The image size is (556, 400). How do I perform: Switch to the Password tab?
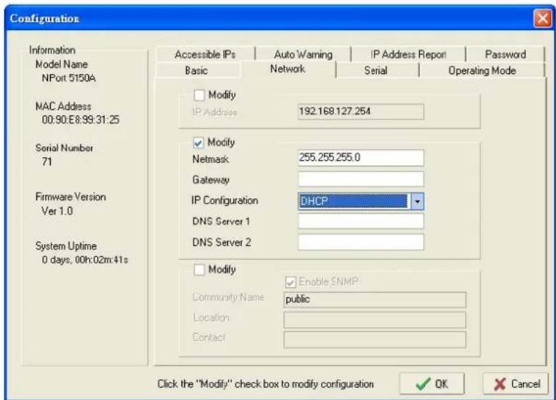[505, 54]
